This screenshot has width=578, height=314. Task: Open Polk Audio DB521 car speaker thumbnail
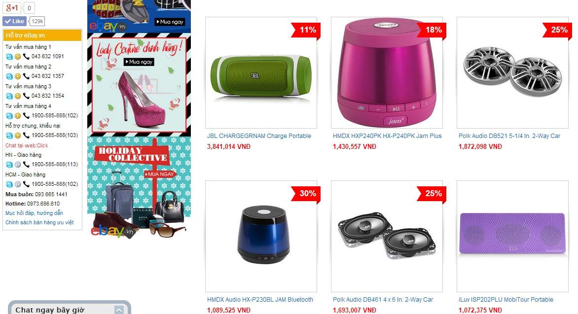pyautogui.click(x=512, y=72)
